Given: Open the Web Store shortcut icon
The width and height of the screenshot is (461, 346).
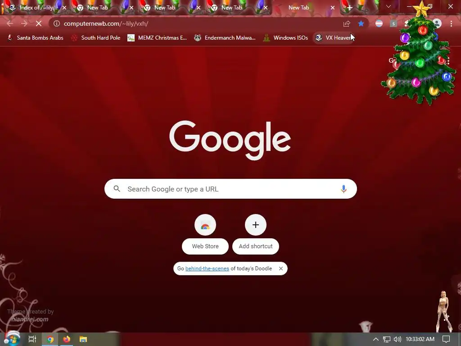Looking at the screenshot, I should [205, 225].
